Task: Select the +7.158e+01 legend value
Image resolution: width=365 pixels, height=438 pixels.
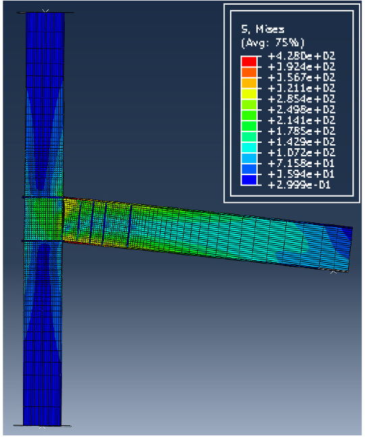Action: [301, 164]
